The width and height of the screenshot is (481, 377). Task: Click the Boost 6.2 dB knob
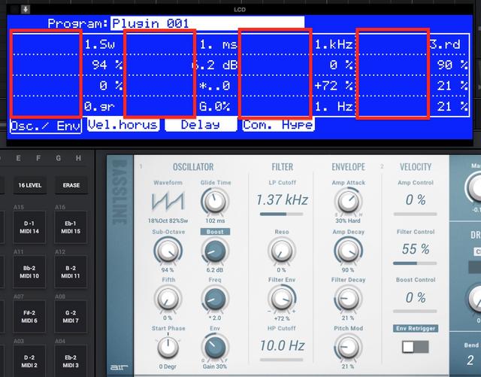(215, 251)
